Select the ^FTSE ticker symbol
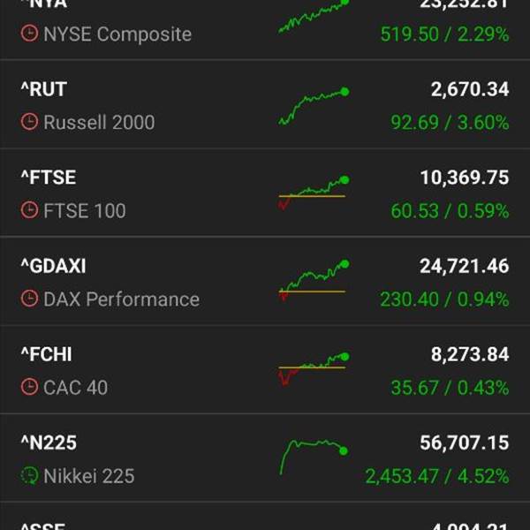Image resolution: width=530 pixels, height=530 pixels. click(49, 178)
